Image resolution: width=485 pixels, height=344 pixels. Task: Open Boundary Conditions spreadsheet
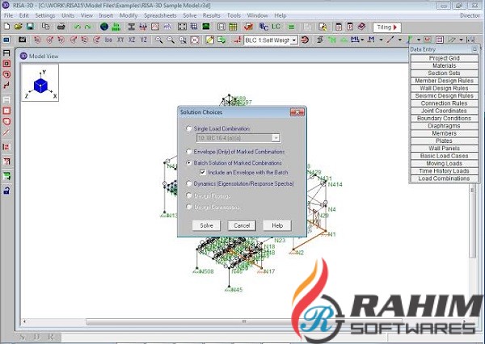tap(444, 118)
